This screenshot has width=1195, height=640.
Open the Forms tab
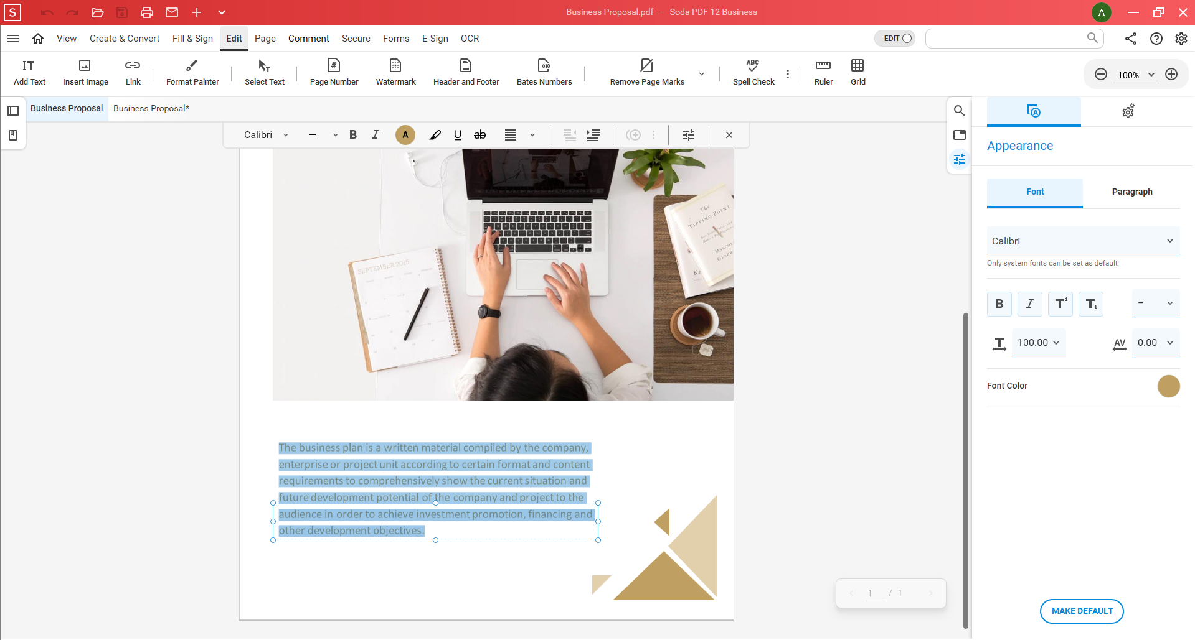pos(396,39)
